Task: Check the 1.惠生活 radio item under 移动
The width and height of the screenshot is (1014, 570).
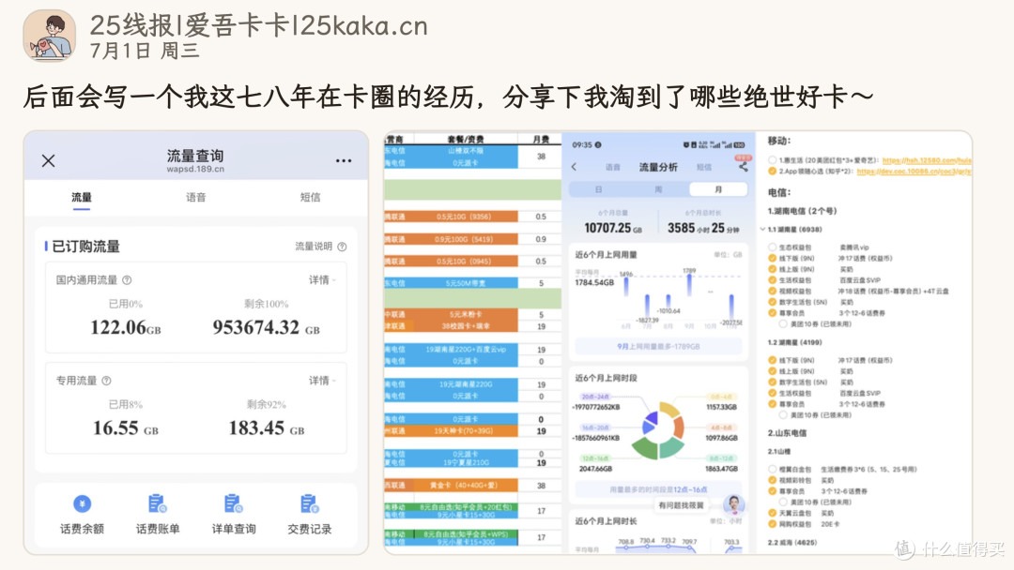Action: tap(772, 160)
